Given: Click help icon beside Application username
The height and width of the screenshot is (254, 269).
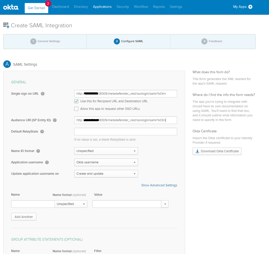Looking at the screenshot, I should (47, 162).
